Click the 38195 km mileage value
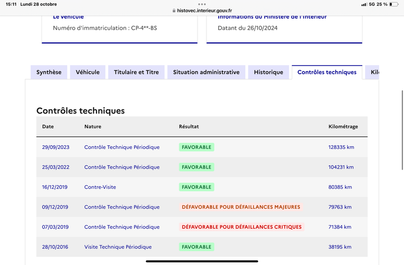The height and width of the screenshot is (265, 404). (340, 247)
